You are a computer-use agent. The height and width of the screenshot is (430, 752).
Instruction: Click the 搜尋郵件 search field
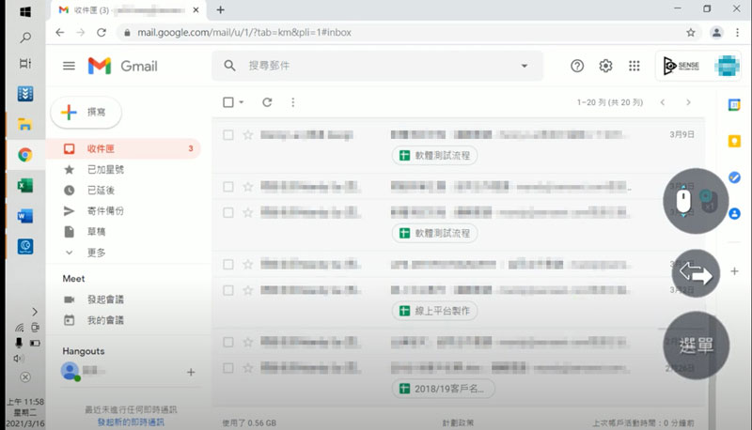click(x=378, y=66)
